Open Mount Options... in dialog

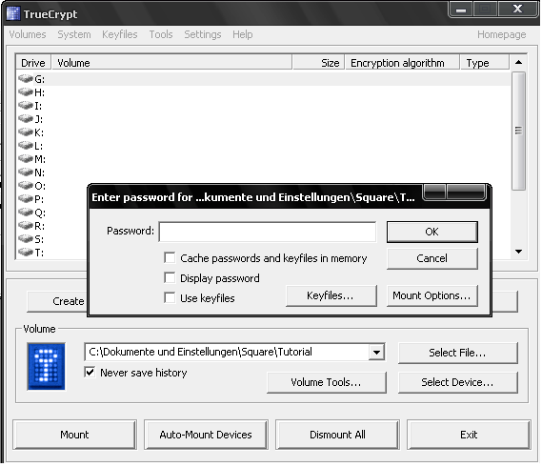tap(432, 295)
